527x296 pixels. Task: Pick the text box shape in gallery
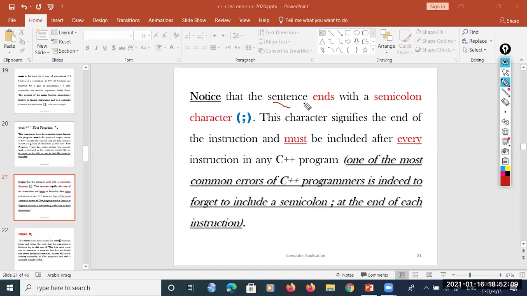pyautogui.click(x=322, y=33)
